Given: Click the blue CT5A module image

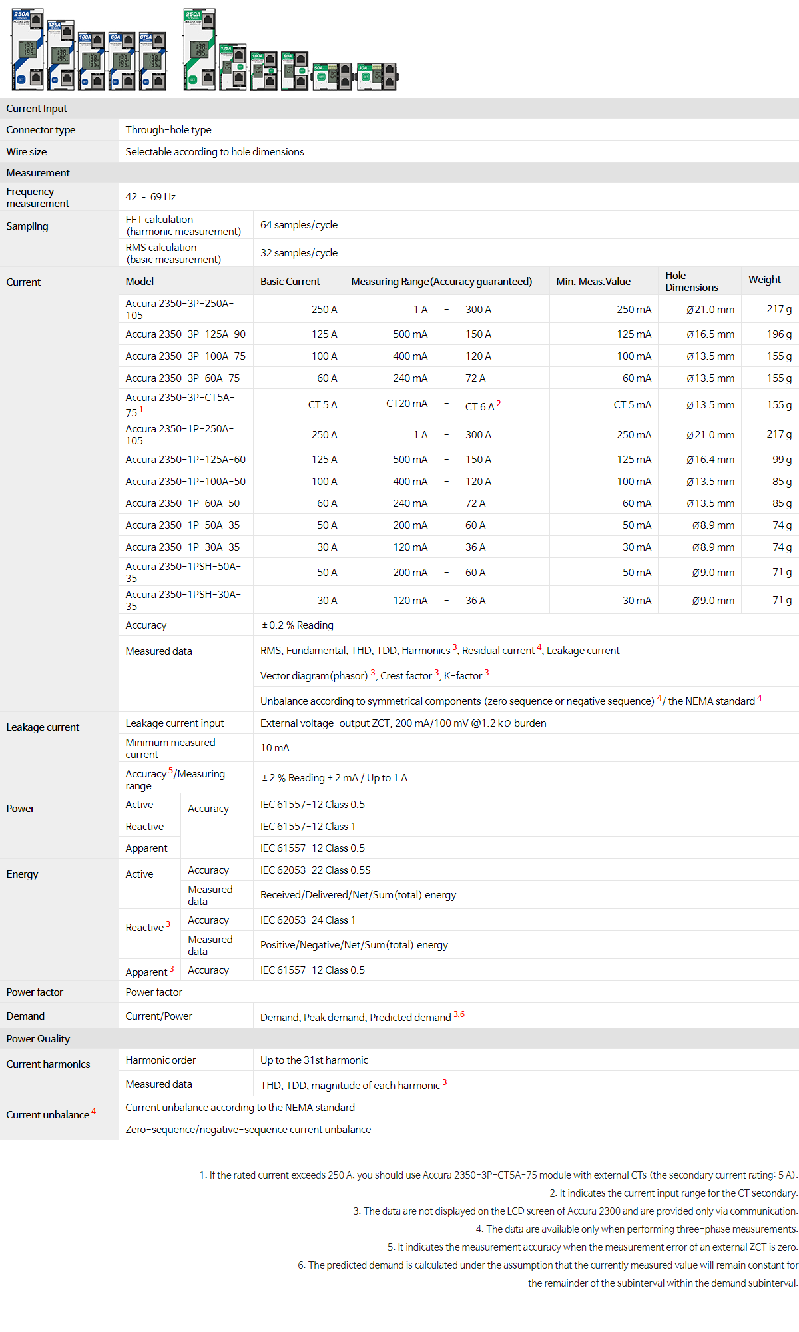Looking at the screenshot, I should pos(152,61).
